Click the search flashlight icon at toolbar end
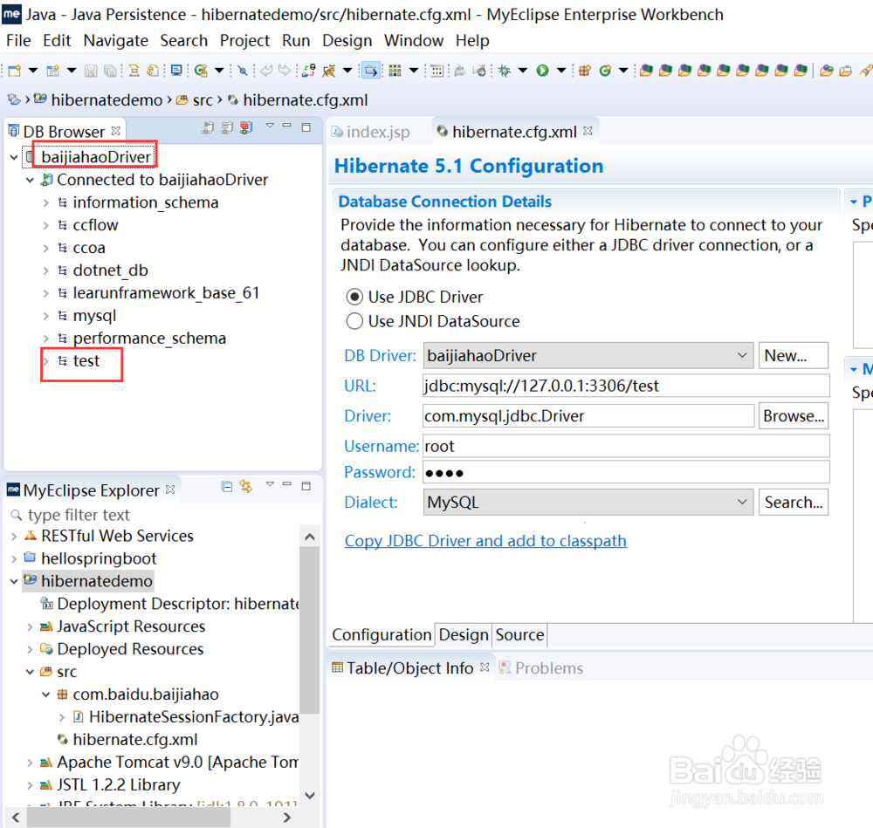This screenshot has width=873, height=828. click(865, 70)
